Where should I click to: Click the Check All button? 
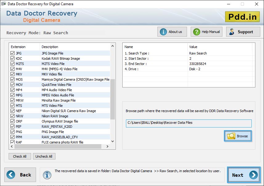pyautogui.click(x=20, y=156)
